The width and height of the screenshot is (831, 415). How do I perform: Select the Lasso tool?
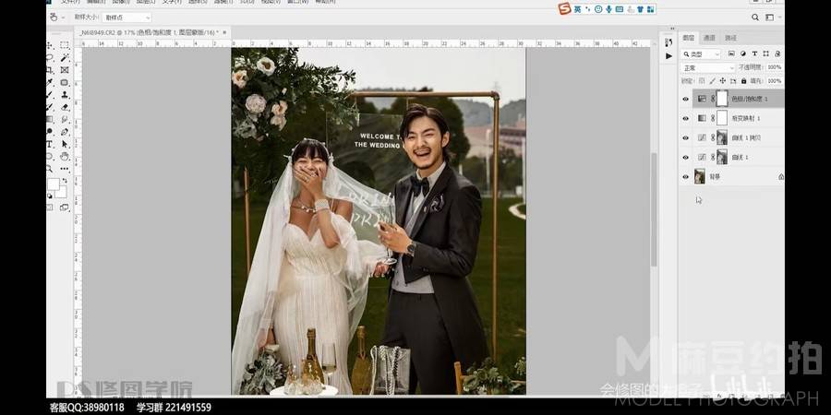point(50,58)
